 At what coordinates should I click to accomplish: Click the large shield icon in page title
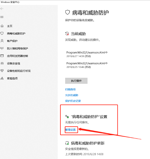(x=67, y=12)
